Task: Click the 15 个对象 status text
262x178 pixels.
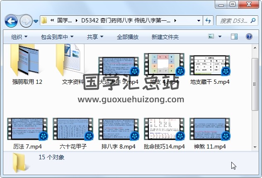Action: (51, 157)
